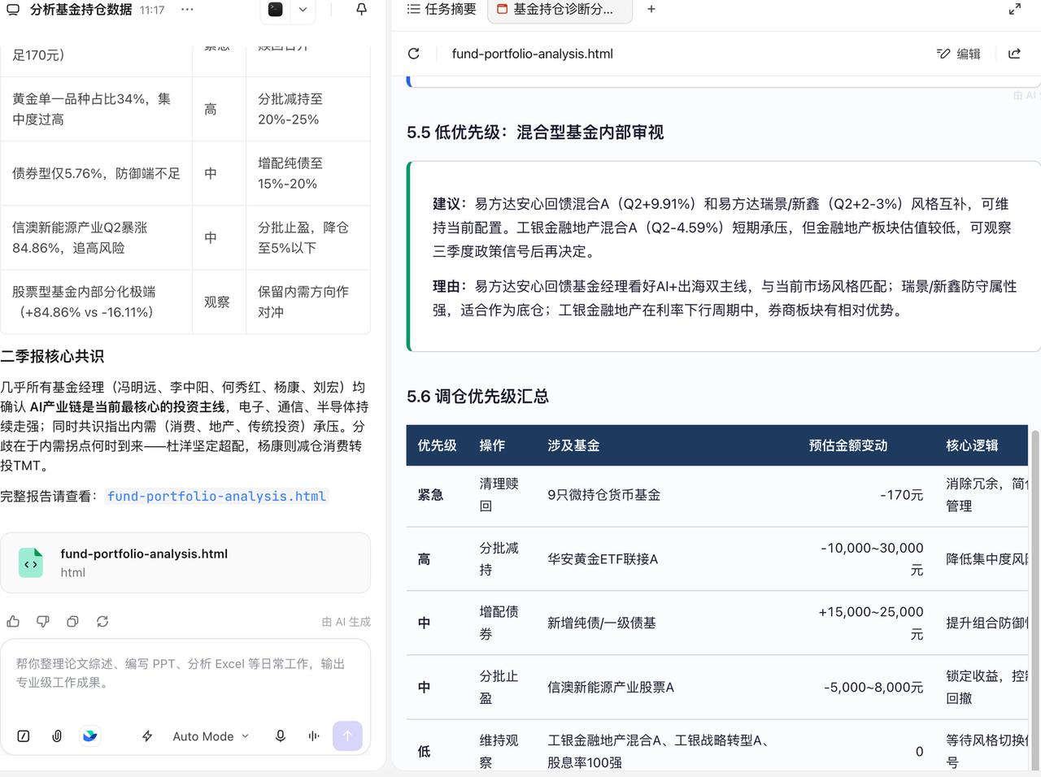Viewport: 1041px width, 777px height.
Task: Click the thumbs-down feedback icon
Action: (43, 622)
